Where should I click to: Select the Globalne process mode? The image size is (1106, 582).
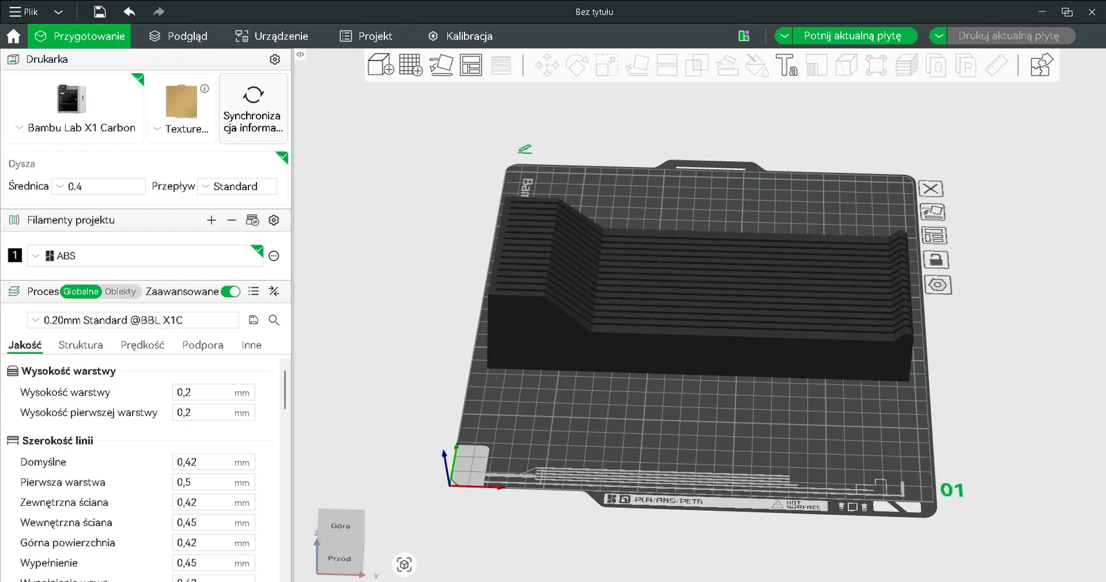click(81, 292)
